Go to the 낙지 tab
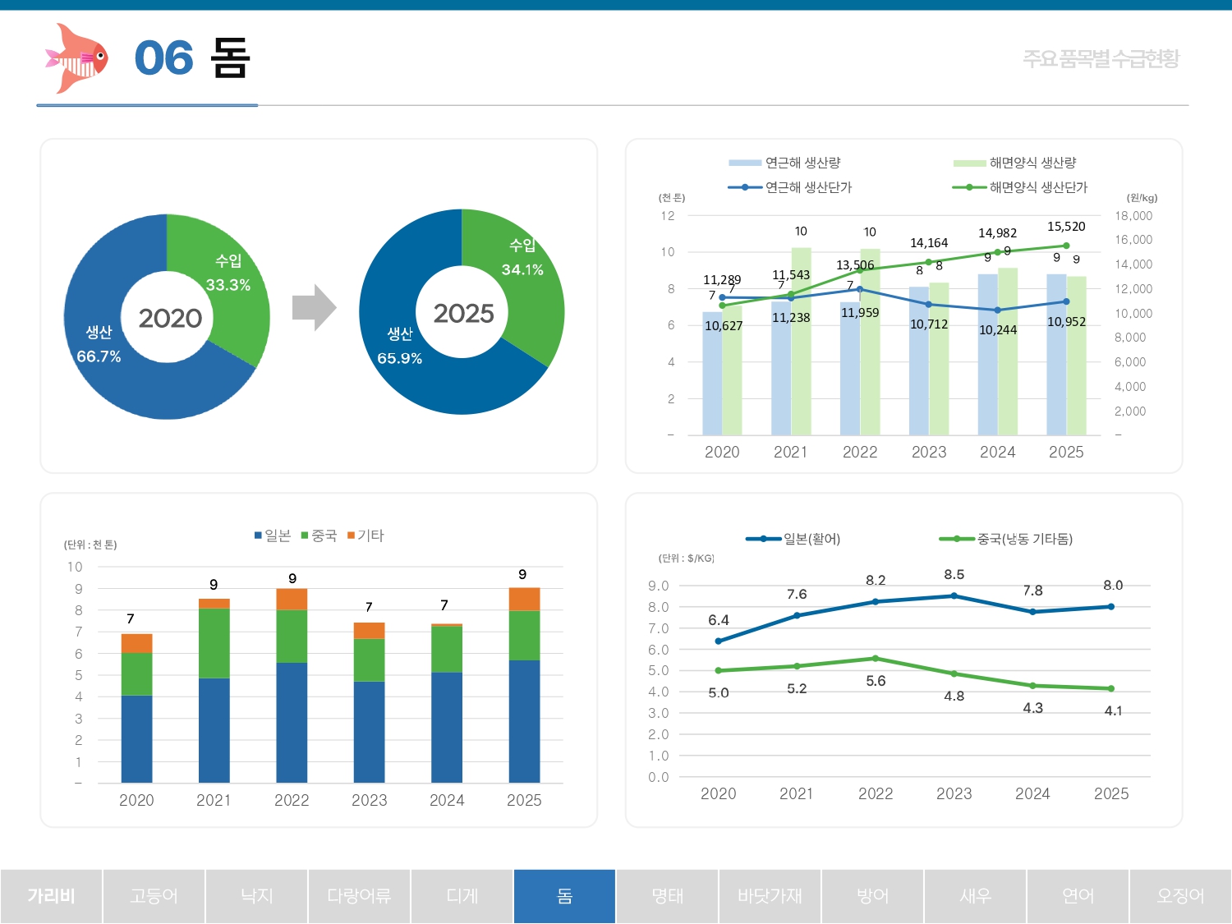Screen dimensions: 1232x924 coord(256,896)
